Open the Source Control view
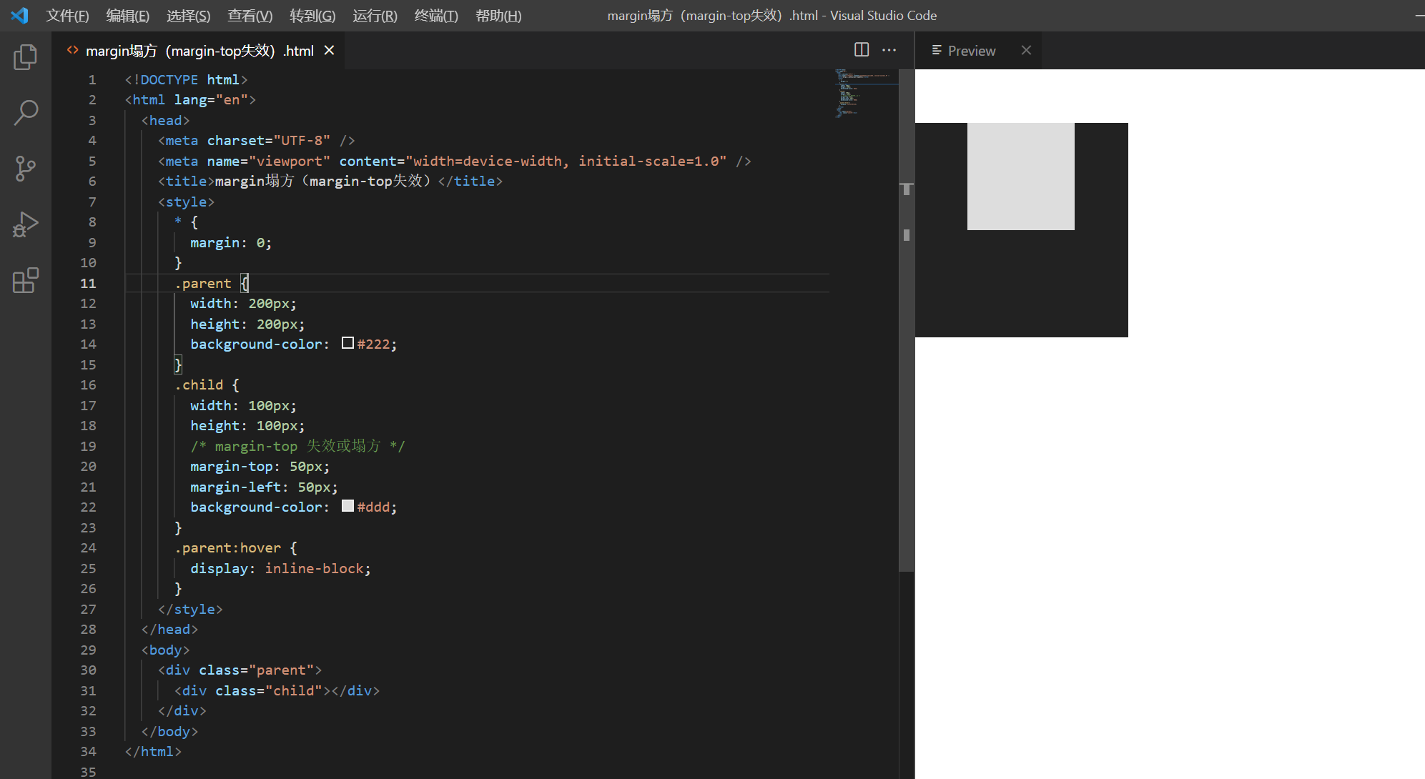 [x=26, y=169]
